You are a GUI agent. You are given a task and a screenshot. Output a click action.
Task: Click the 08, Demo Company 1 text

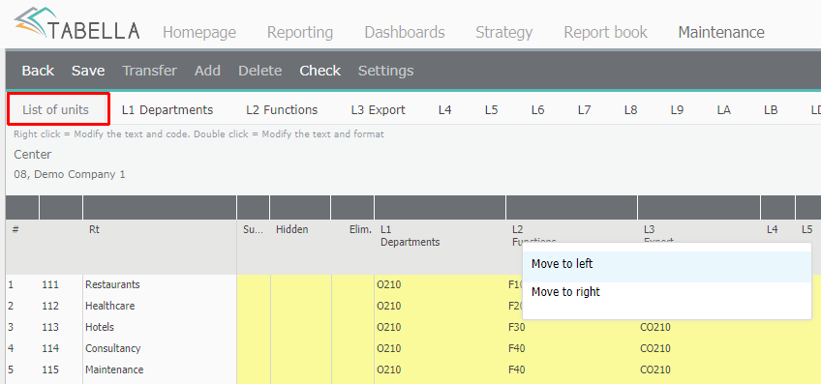(x=70, y=174)
